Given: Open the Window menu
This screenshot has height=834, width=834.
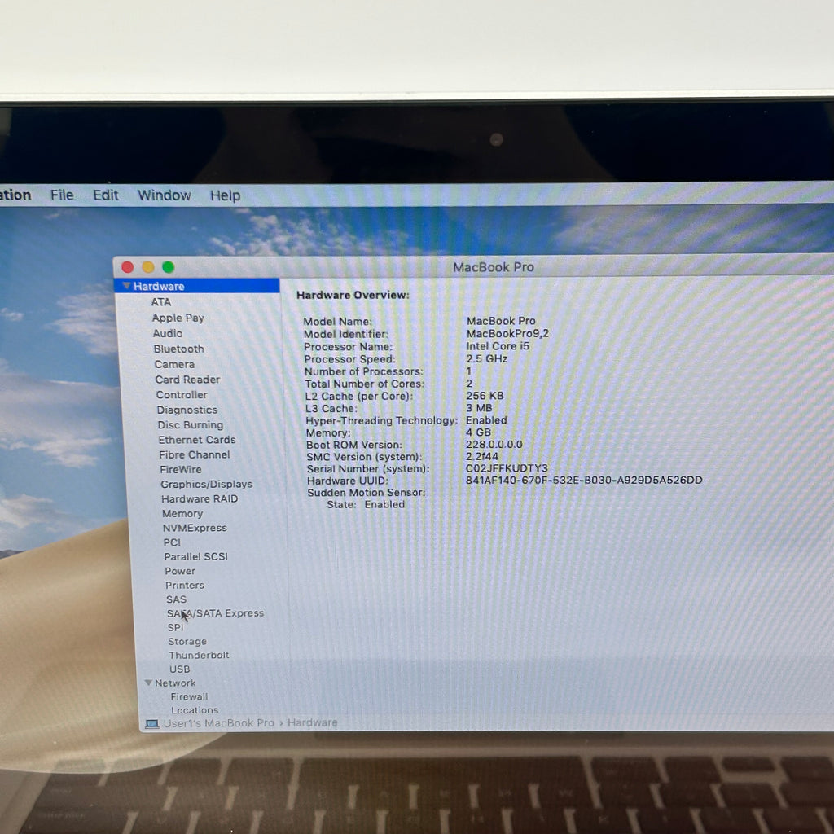Looking at the screenshot, I should click(x=164, y=195).
